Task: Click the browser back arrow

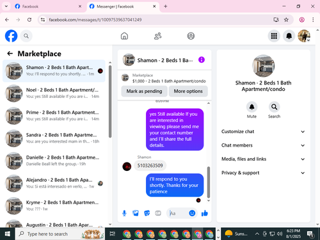Action: (7, 20)
